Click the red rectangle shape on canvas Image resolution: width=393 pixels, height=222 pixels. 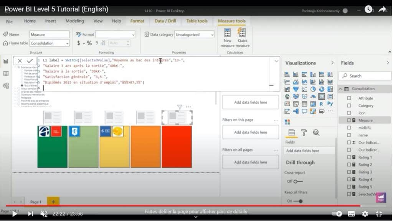[177, 147]
